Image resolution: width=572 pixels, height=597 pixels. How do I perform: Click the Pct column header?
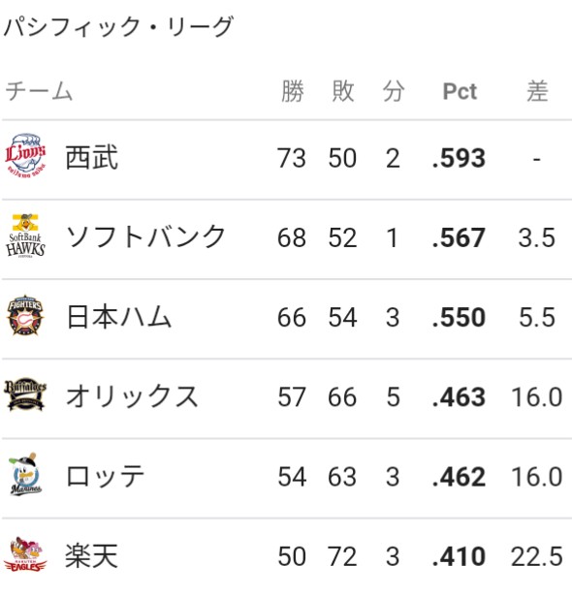(460, 91)
